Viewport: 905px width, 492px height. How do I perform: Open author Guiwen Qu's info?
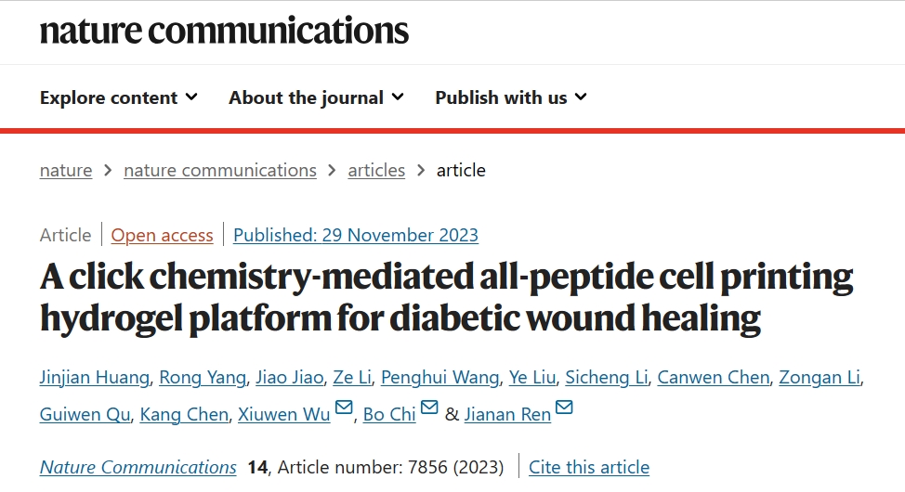[85, 414]
